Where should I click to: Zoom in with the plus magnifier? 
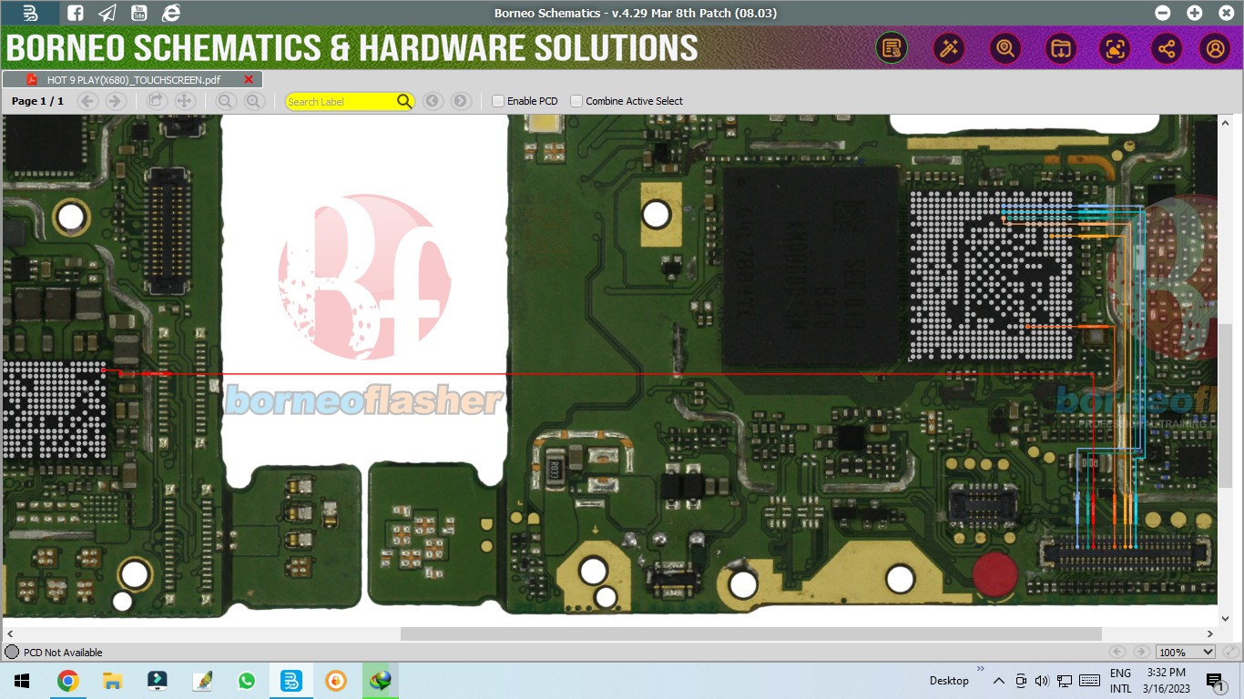coord(254,101)
